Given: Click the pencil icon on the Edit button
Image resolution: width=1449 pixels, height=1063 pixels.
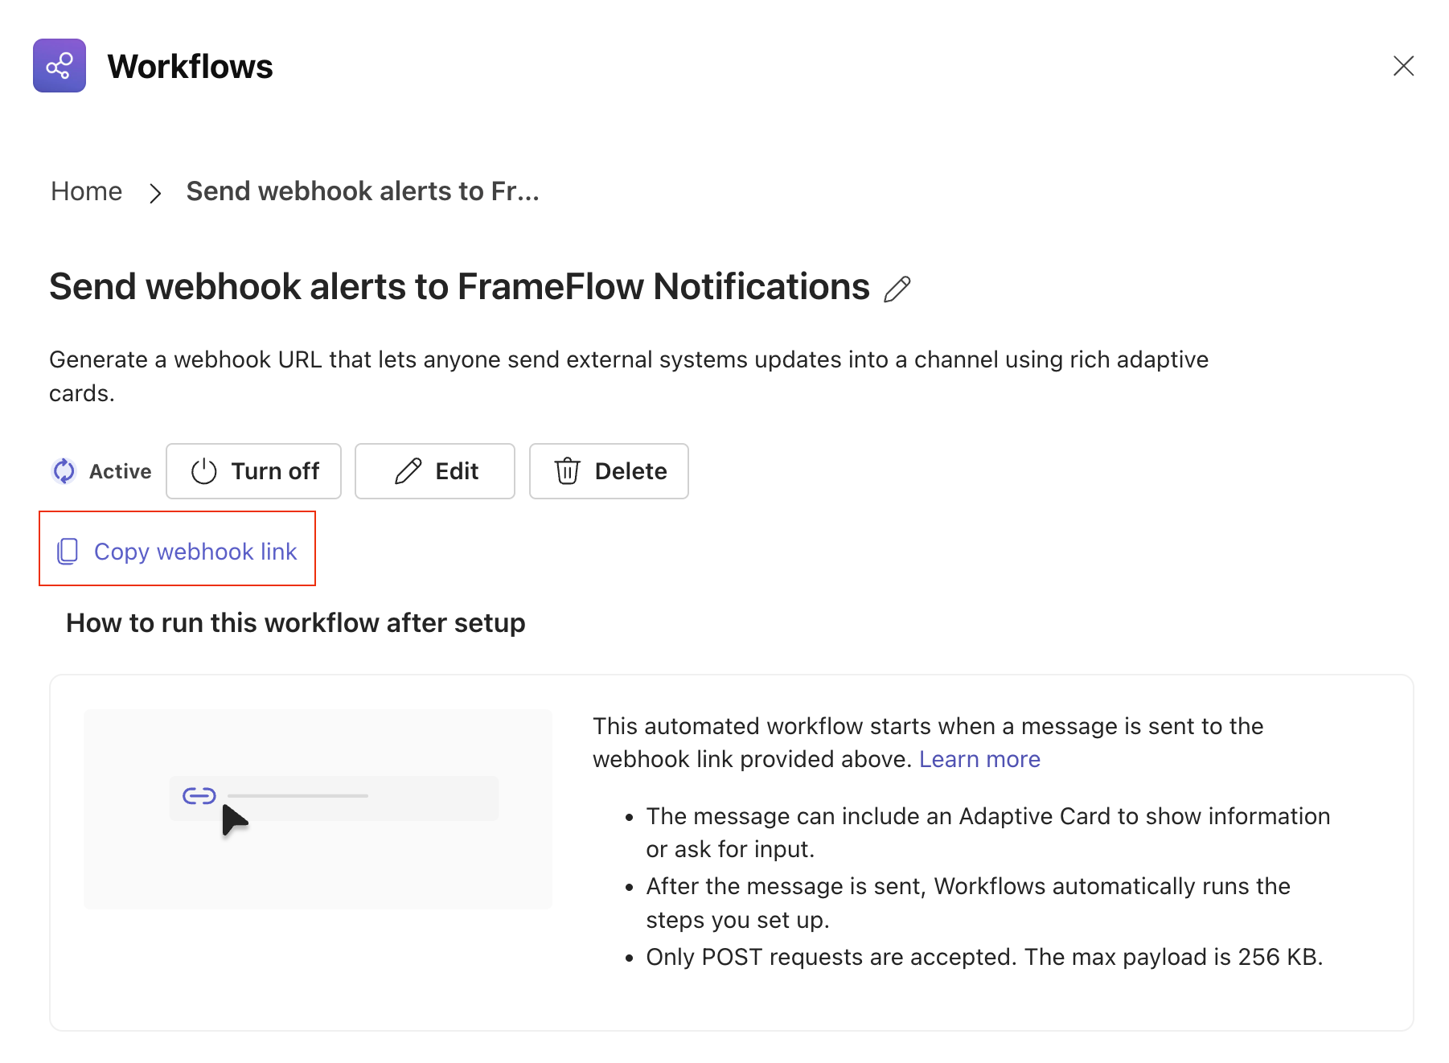Looking at the screenshot, I should tap(408, 471).
